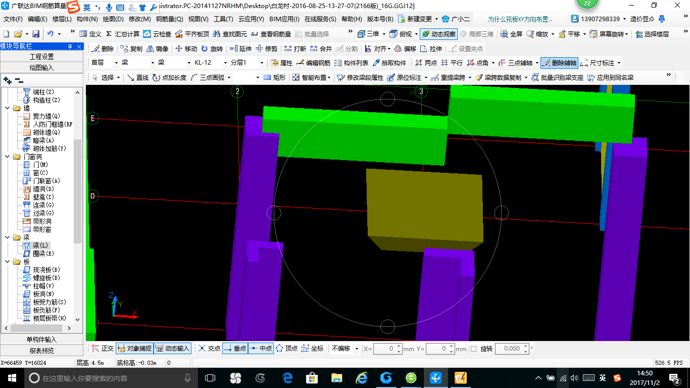The width and height of the screenshot is (690, 388).
Task: Click 删除 delete tool
Action: pos(103,48)
